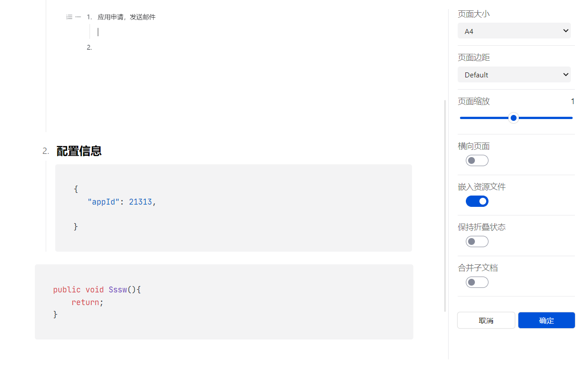The image size is (584, 368).
Task: Click the list item dash icon
Action: point(78,17)
